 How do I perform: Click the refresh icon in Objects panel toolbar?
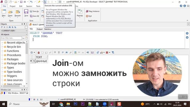click(2, 27)
